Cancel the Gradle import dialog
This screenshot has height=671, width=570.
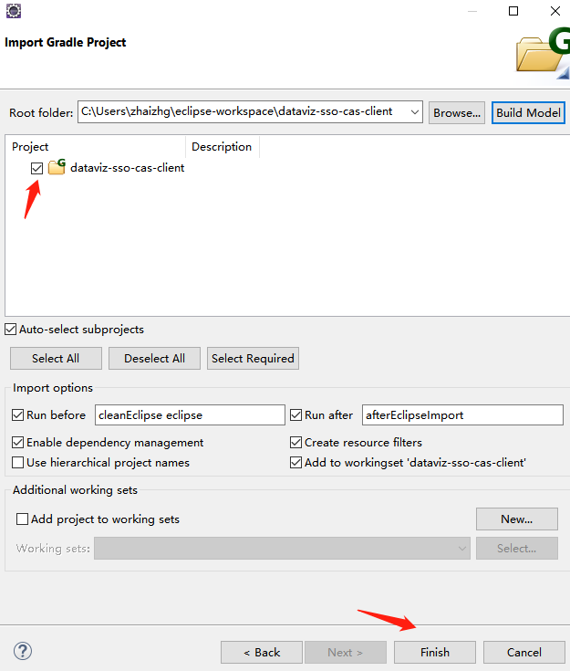(523, 652)
